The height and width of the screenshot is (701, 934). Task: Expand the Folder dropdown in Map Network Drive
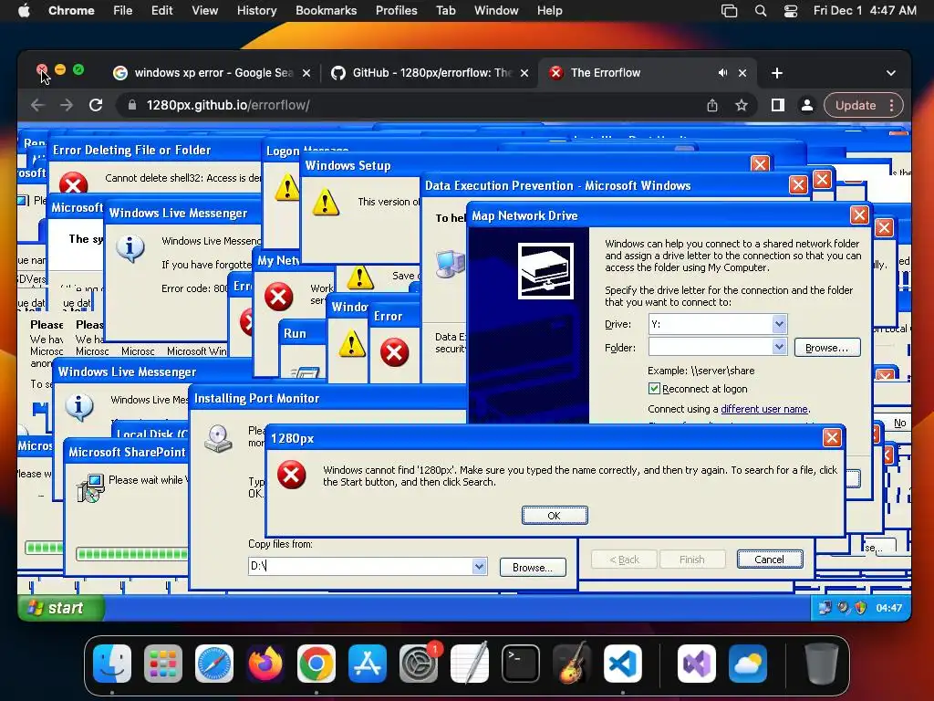pos(779,346)
